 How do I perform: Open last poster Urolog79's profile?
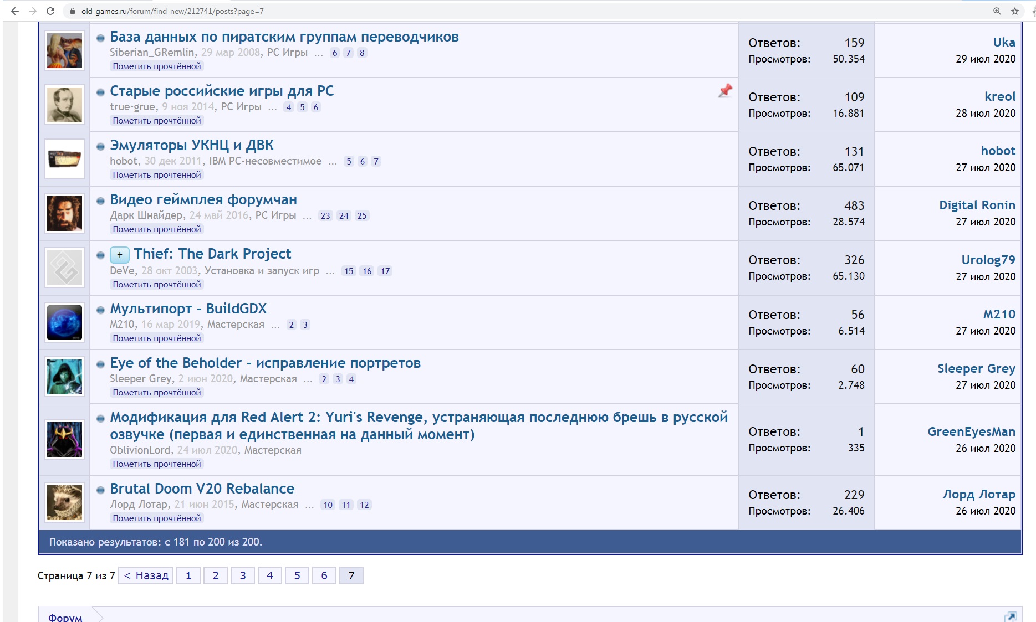point(988,260)
